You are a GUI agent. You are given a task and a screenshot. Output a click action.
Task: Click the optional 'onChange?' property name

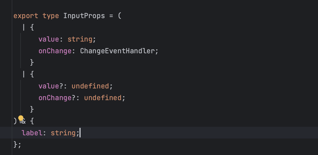57,98
